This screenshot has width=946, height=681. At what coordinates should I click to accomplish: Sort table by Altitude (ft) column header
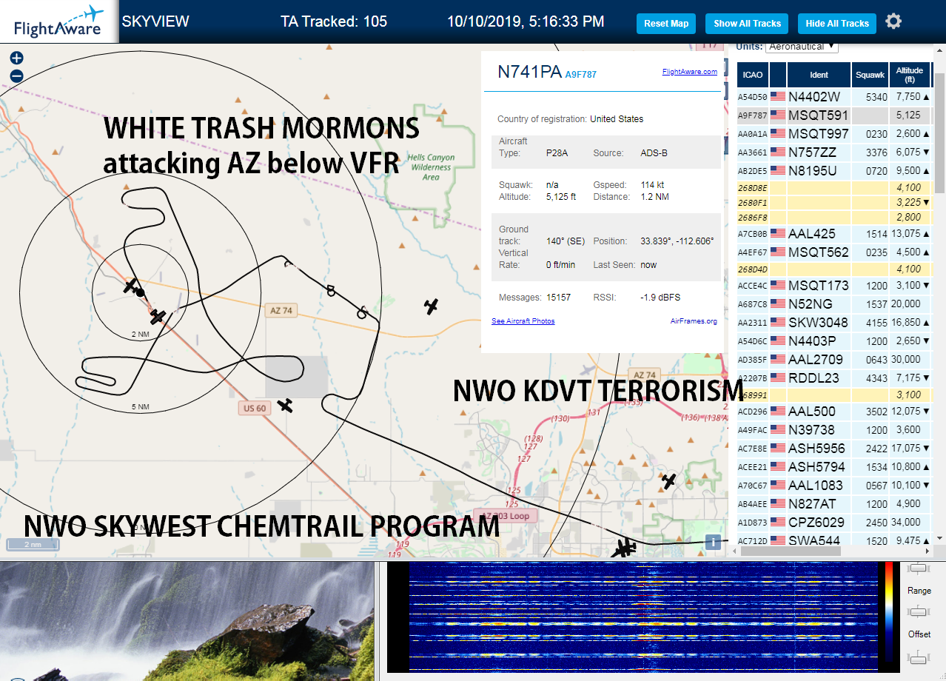click(x=910, y=75)
